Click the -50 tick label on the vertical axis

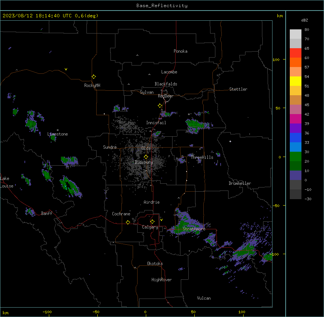click(276, 206)
